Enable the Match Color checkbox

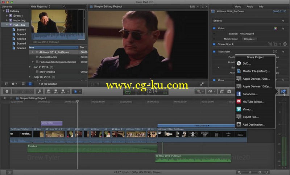(x=214, y=39)
